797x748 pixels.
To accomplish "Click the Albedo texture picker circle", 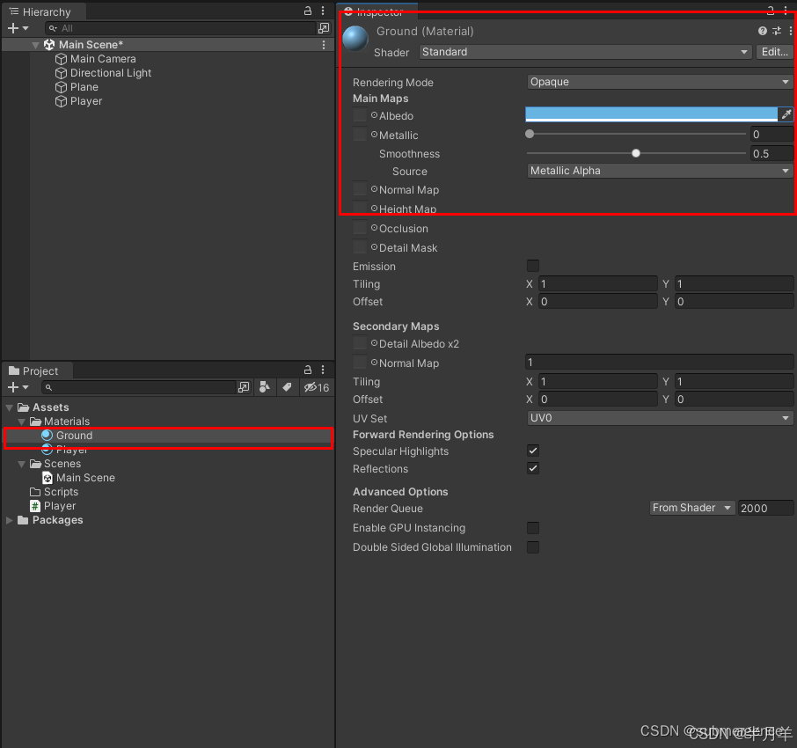I will (374, 115).
